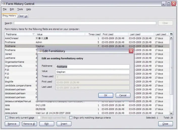Sort by the Last Used date column header
Image resolution: width=178 pixels, height=130 pixels.
click(141, 34)
